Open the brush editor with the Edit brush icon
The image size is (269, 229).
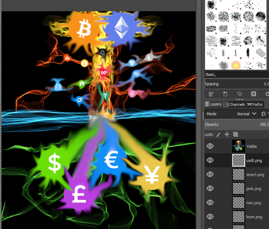(211, 94)
